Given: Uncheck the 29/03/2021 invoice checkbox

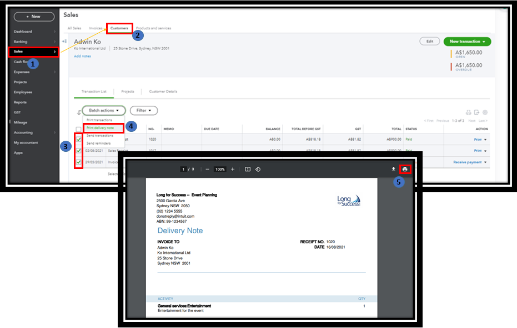Looking at the screenshot, I should coord(79,162).
